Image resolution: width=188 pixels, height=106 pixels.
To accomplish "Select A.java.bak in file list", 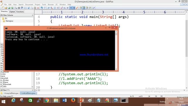I will [4, 78].
